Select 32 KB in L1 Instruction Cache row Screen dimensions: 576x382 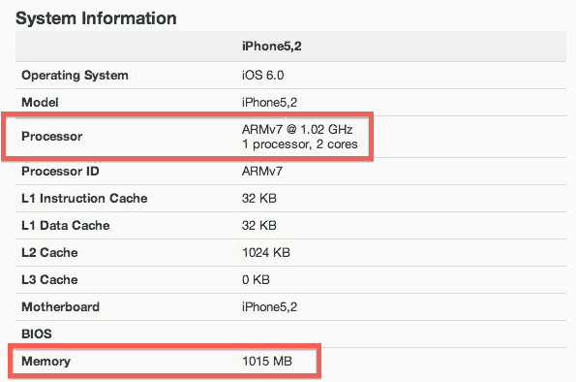[x=259, y=199]
